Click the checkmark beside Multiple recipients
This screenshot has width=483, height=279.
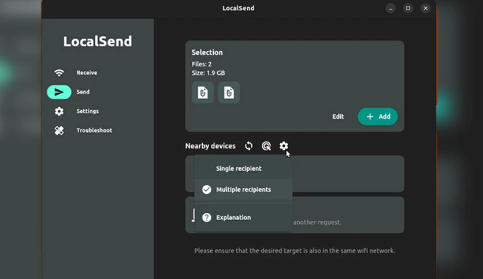(x=207, y=190)
